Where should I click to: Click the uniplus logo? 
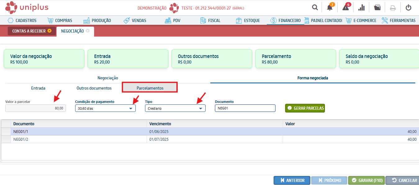click(27, 7)
